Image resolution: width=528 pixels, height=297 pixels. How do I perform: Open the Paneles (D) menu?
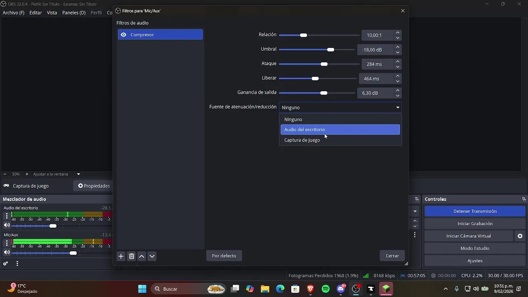click(x=74, y=13)
